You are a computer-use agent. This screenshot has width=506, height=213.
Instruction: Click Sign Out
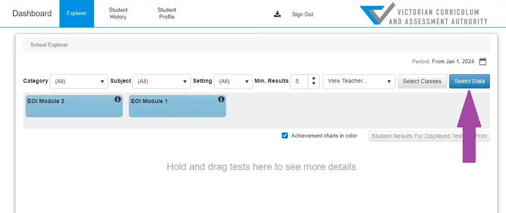[303, 14]
